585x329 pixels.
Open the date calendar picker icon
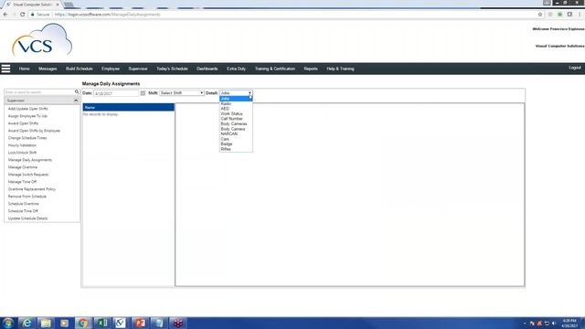pos(143,93)
